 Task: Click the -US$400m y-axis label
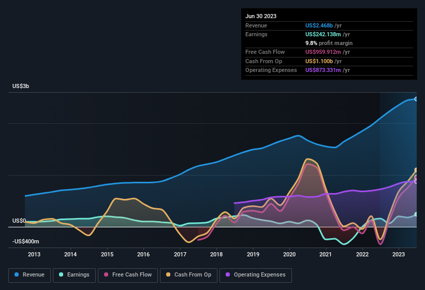[26, 241]
